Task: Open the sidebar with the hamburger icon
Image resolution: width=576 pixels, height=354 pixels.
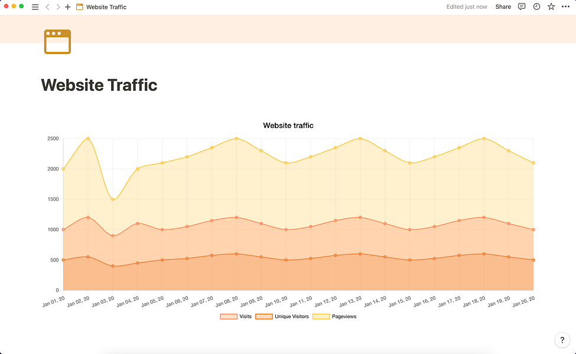Action: (x=35, y=6)
